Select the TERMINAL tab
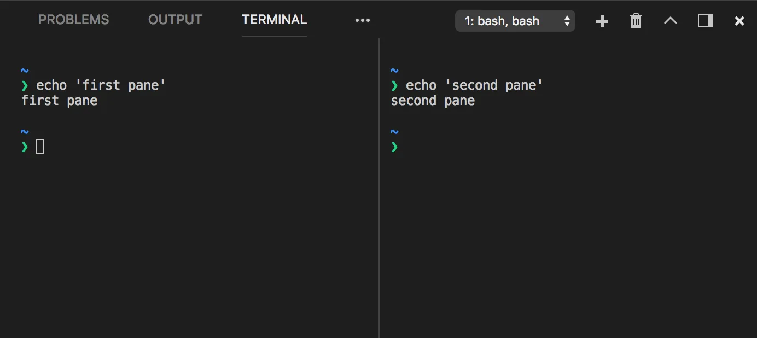 click(x=274, y=20)
